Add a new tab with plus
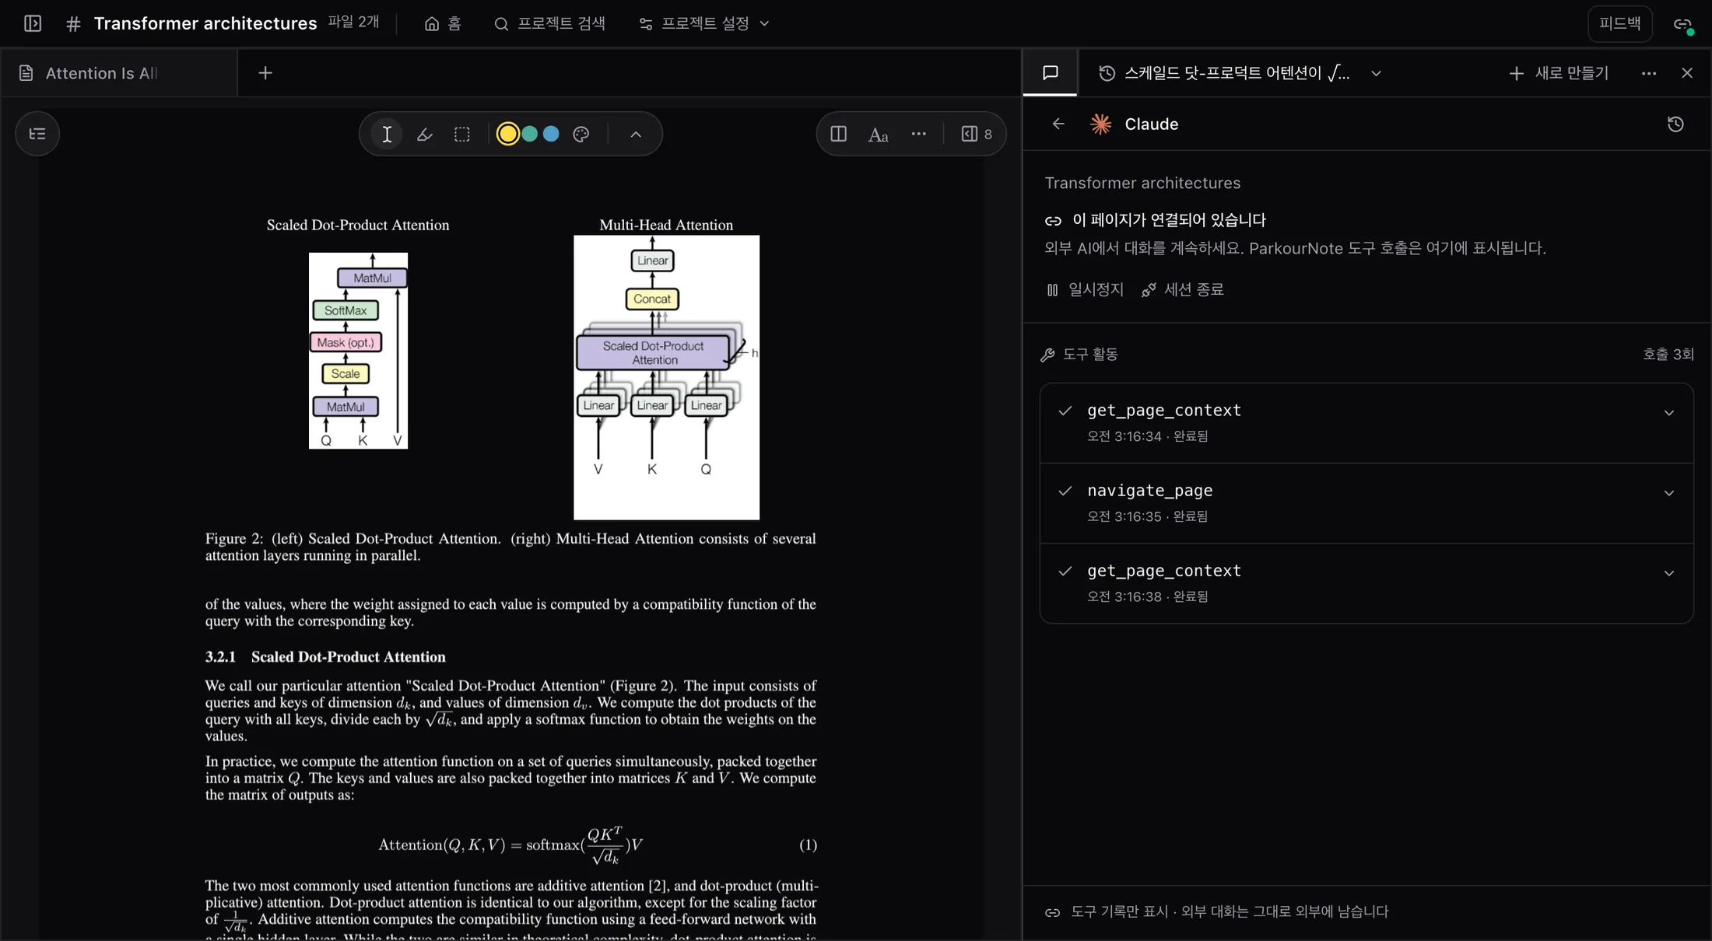This screenshot has width=1712, height=941. pyautogui.click(x=265, y=73)
